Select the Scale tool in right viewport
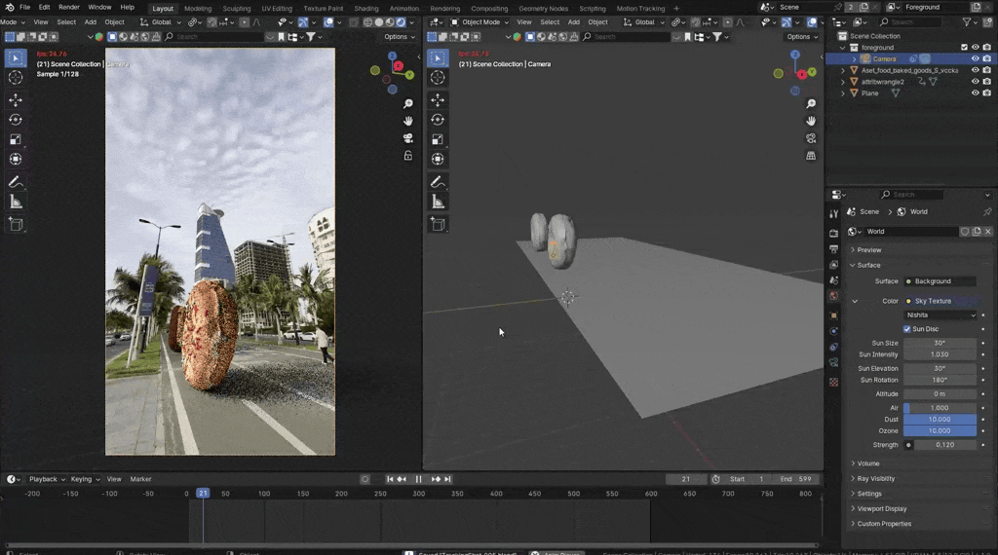Screen dimensions: 998x555 (x=438, y=139)
